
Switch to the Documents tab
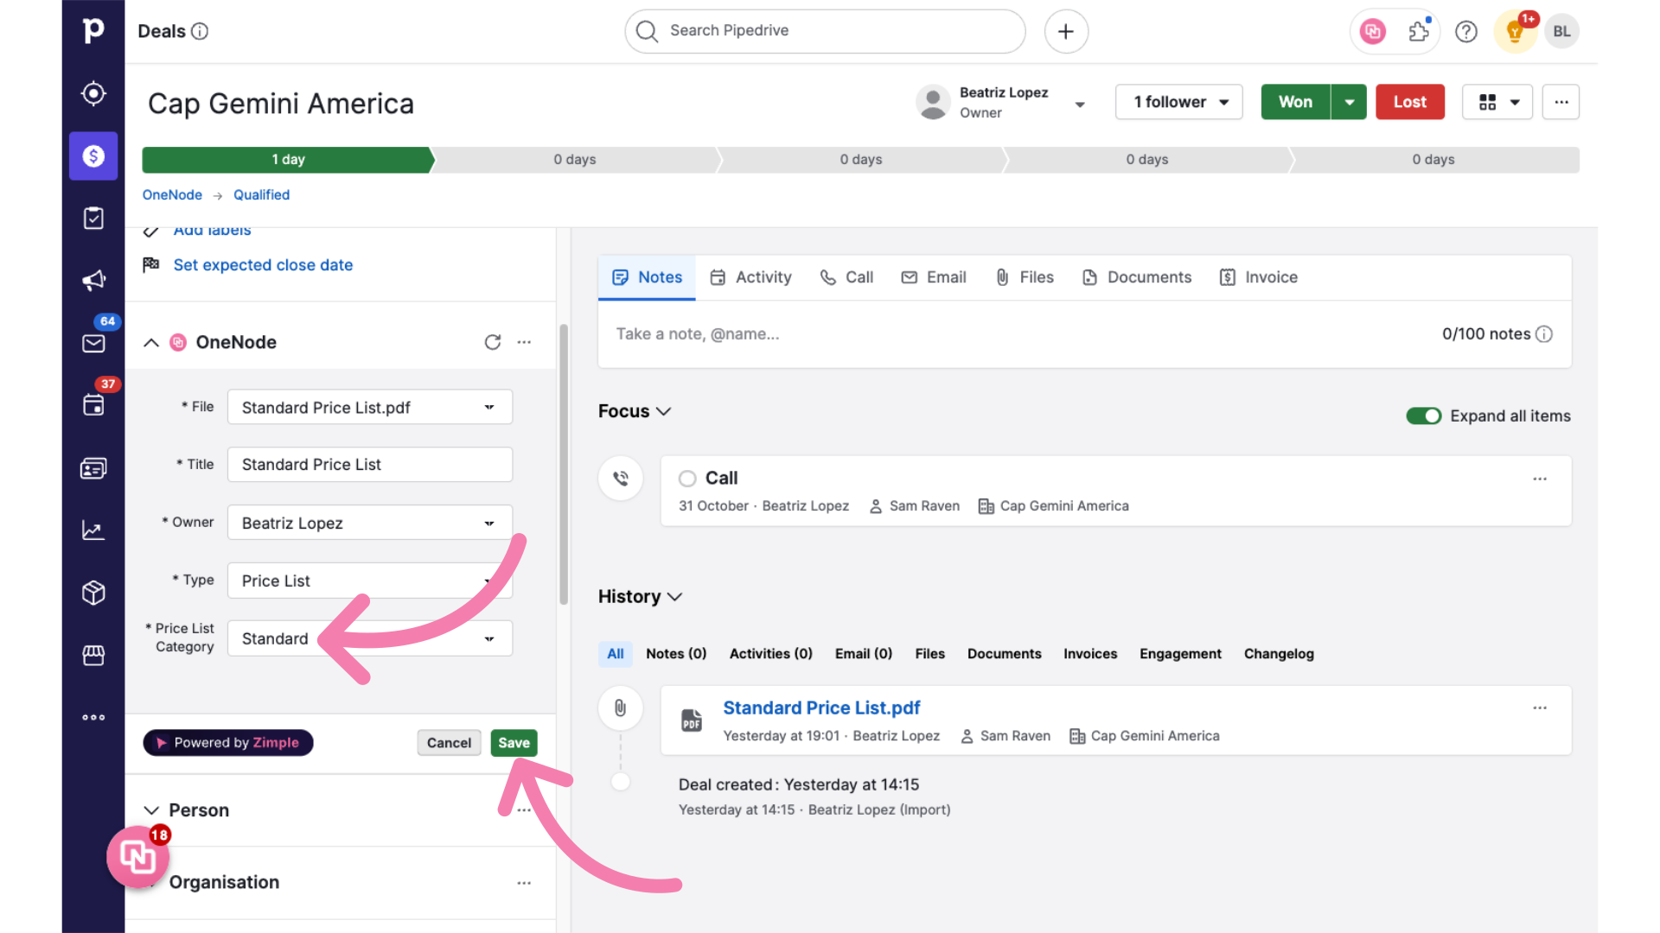[1137, 277]
